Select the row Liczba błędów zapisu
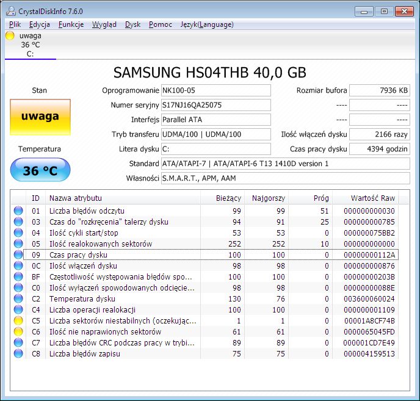Screen dimensions: 420x401 click(205, 353)
